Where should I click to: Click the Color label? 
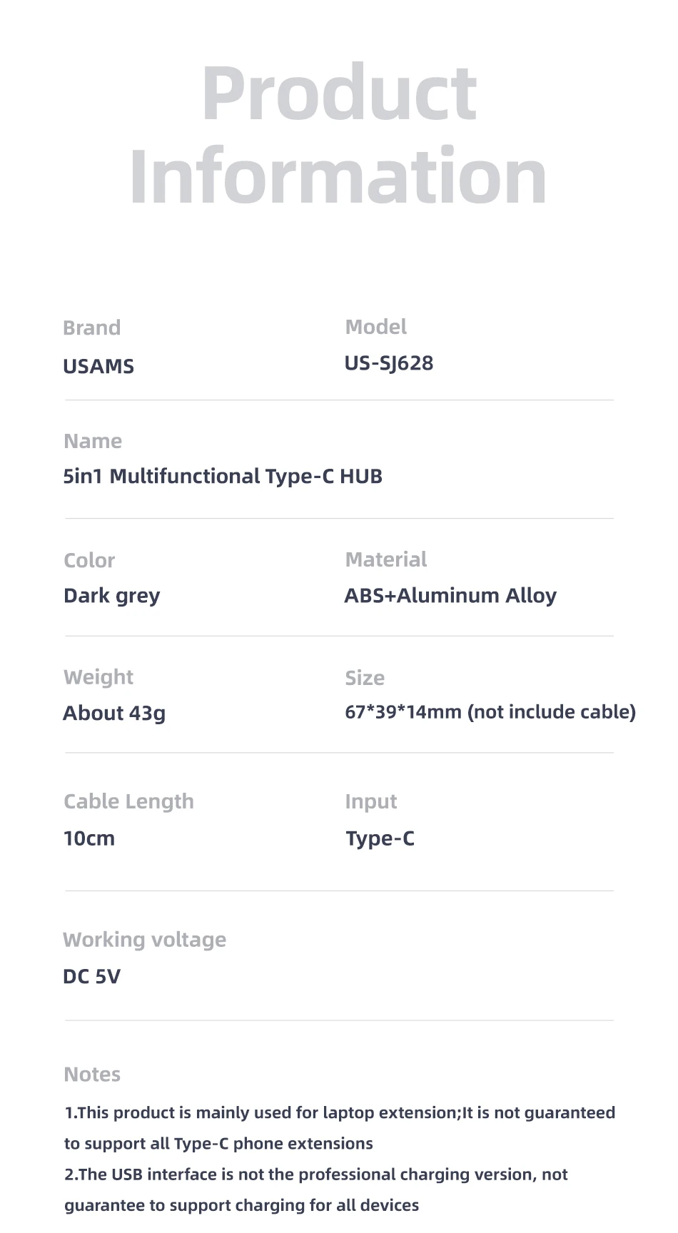[x=89, y=560]
